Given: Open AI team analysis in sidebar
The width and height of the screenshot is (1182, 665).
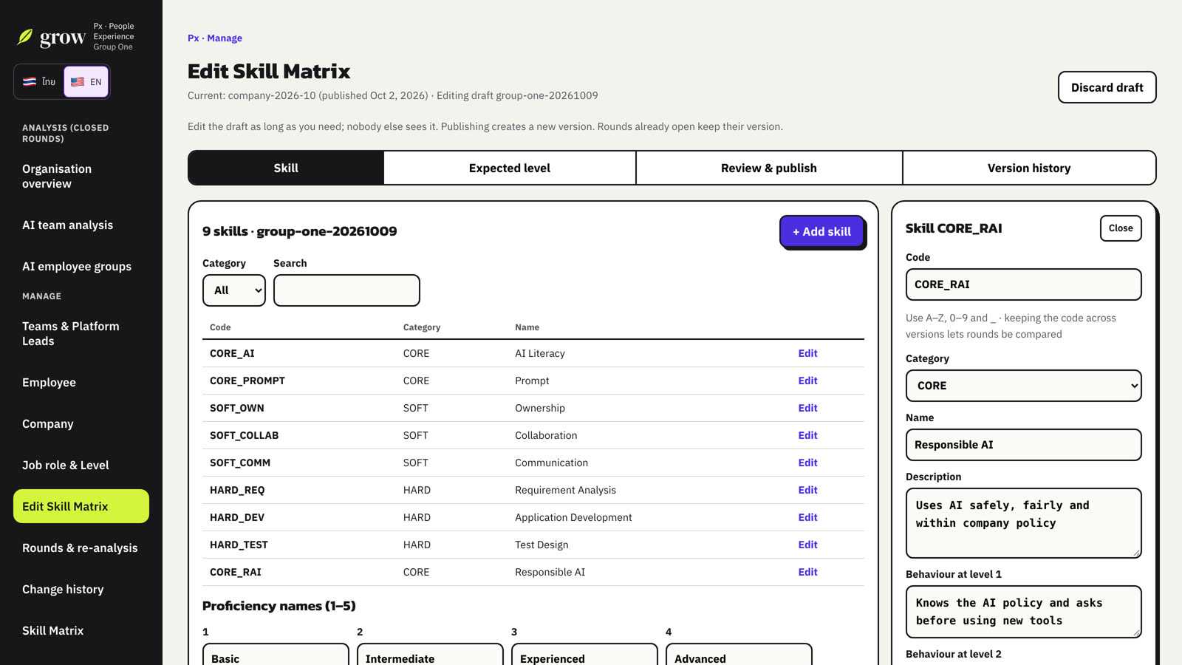Looking at the screenshot, I should tap(81, 225).
